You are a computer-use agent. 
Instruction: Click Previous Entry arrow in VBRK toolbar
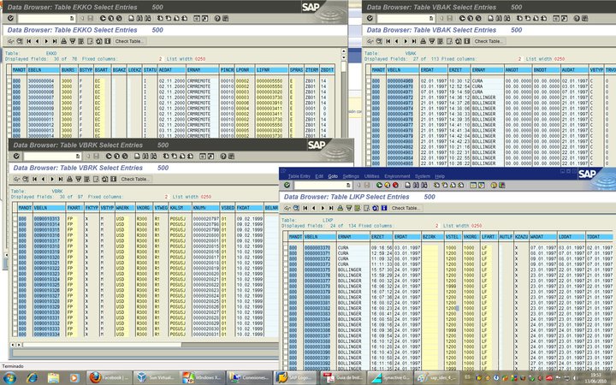[44, 179]
